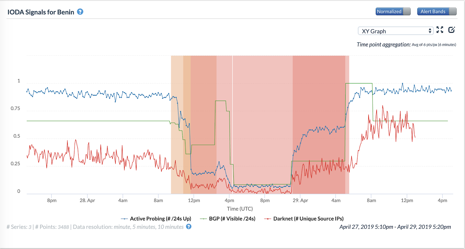Click the Darknet red legend marker
The image size is (465, 249).
(x=267, y=219)
